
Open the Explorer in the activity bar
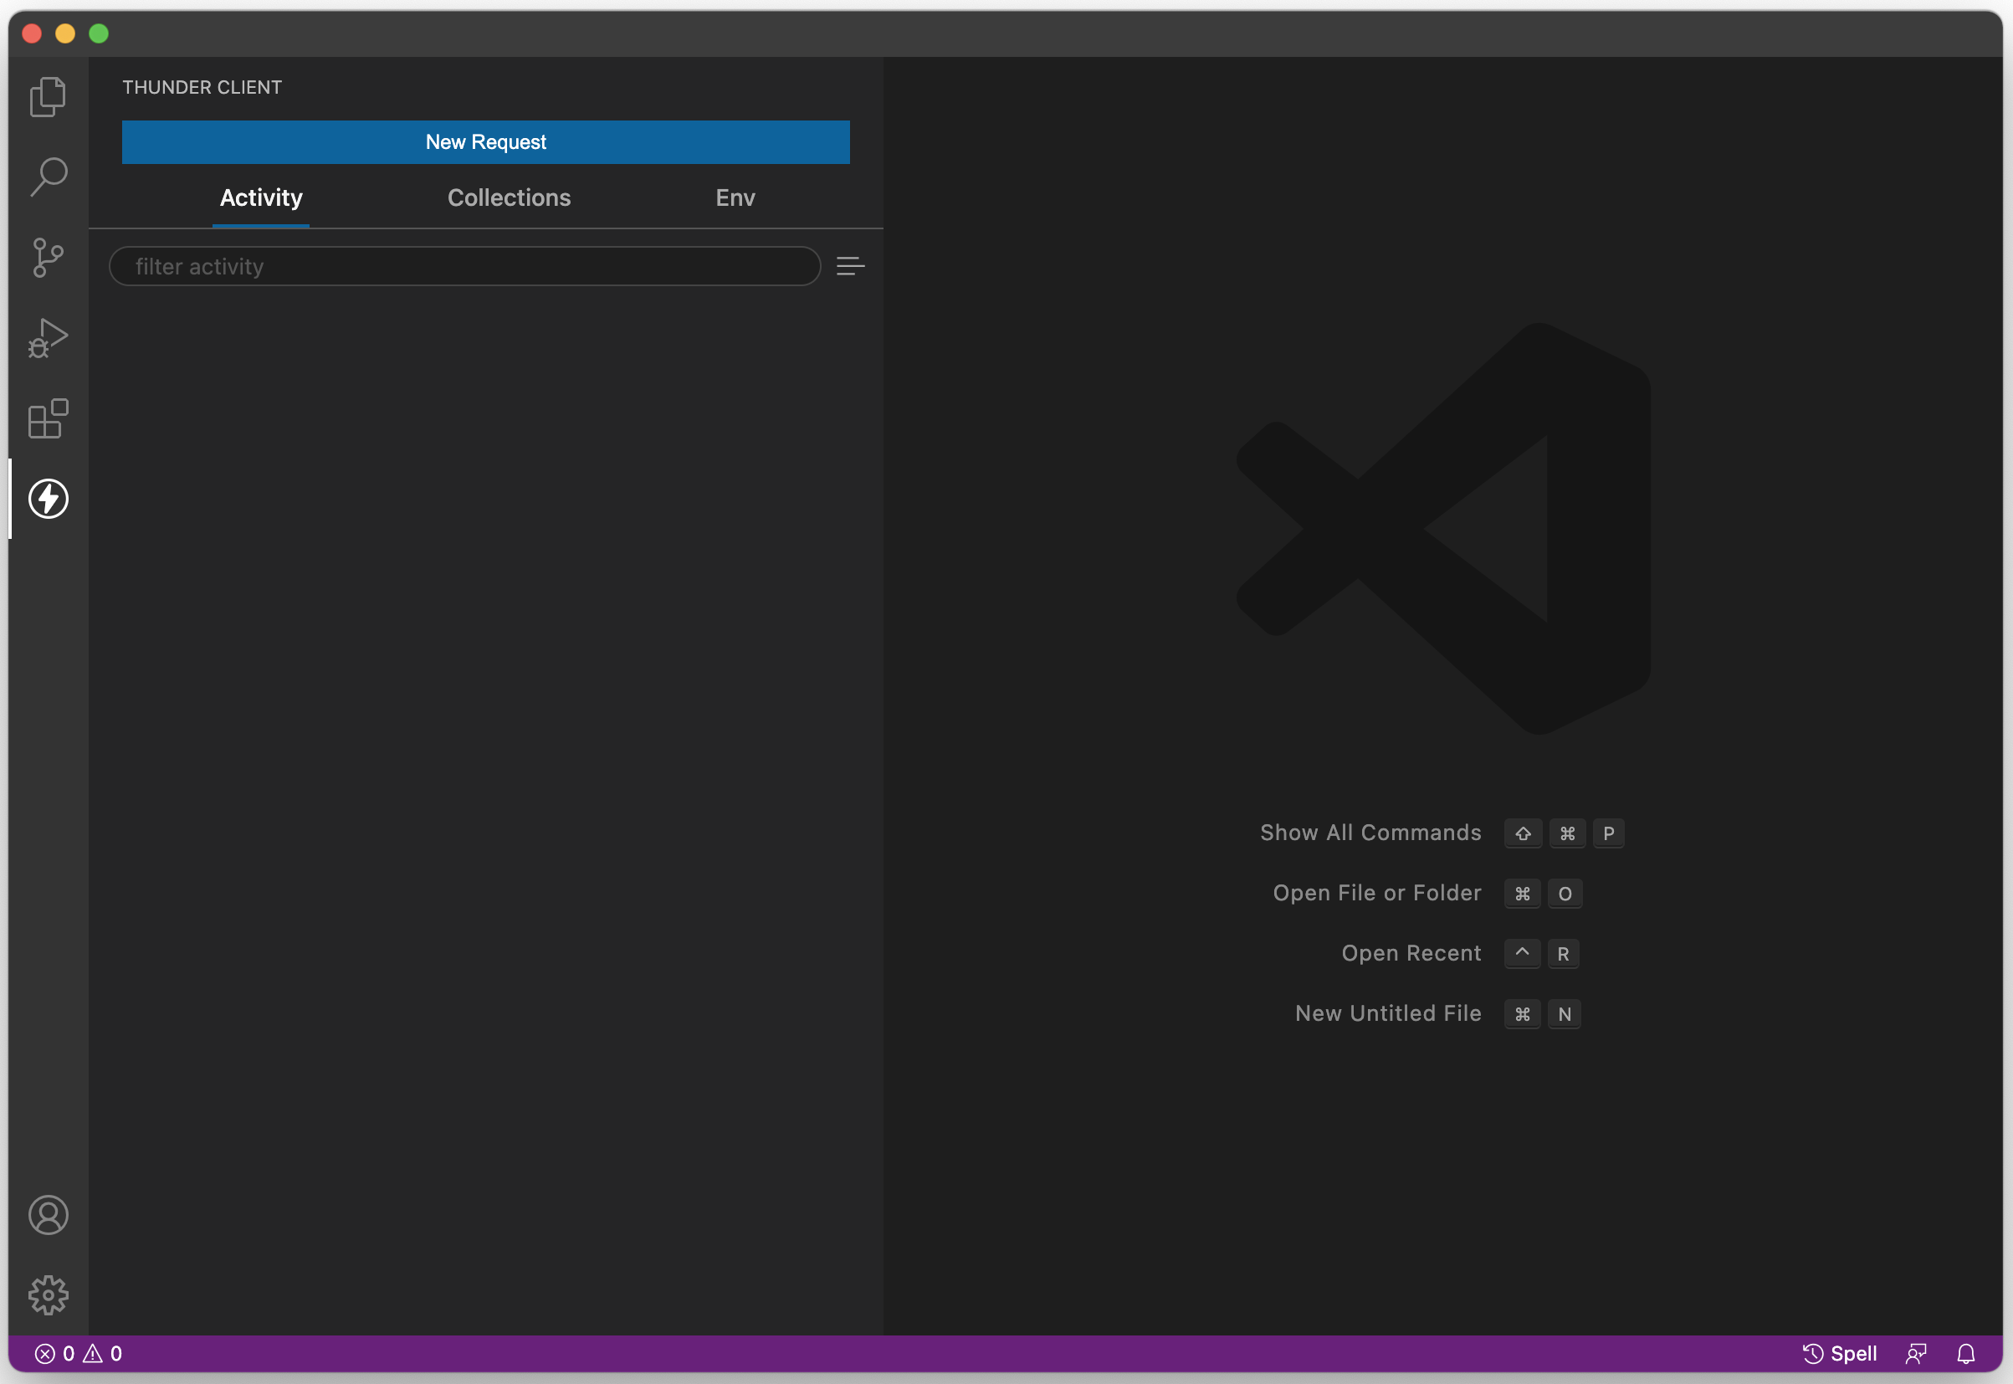pyautogui.click(x=48, y=96)
